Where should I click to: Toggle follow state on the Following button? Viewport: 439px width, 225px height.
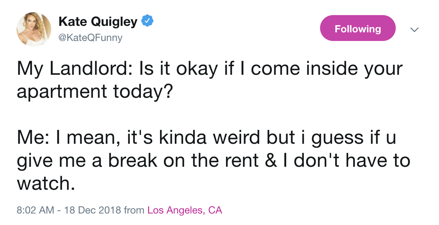358,28
